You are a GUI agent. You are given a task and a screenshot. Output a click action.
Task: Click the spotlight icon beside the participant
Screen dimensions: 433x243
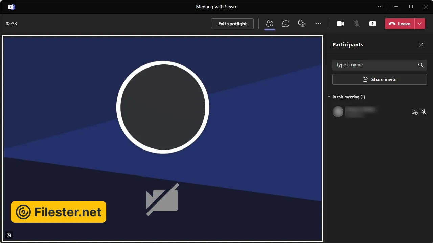point(415,112)
